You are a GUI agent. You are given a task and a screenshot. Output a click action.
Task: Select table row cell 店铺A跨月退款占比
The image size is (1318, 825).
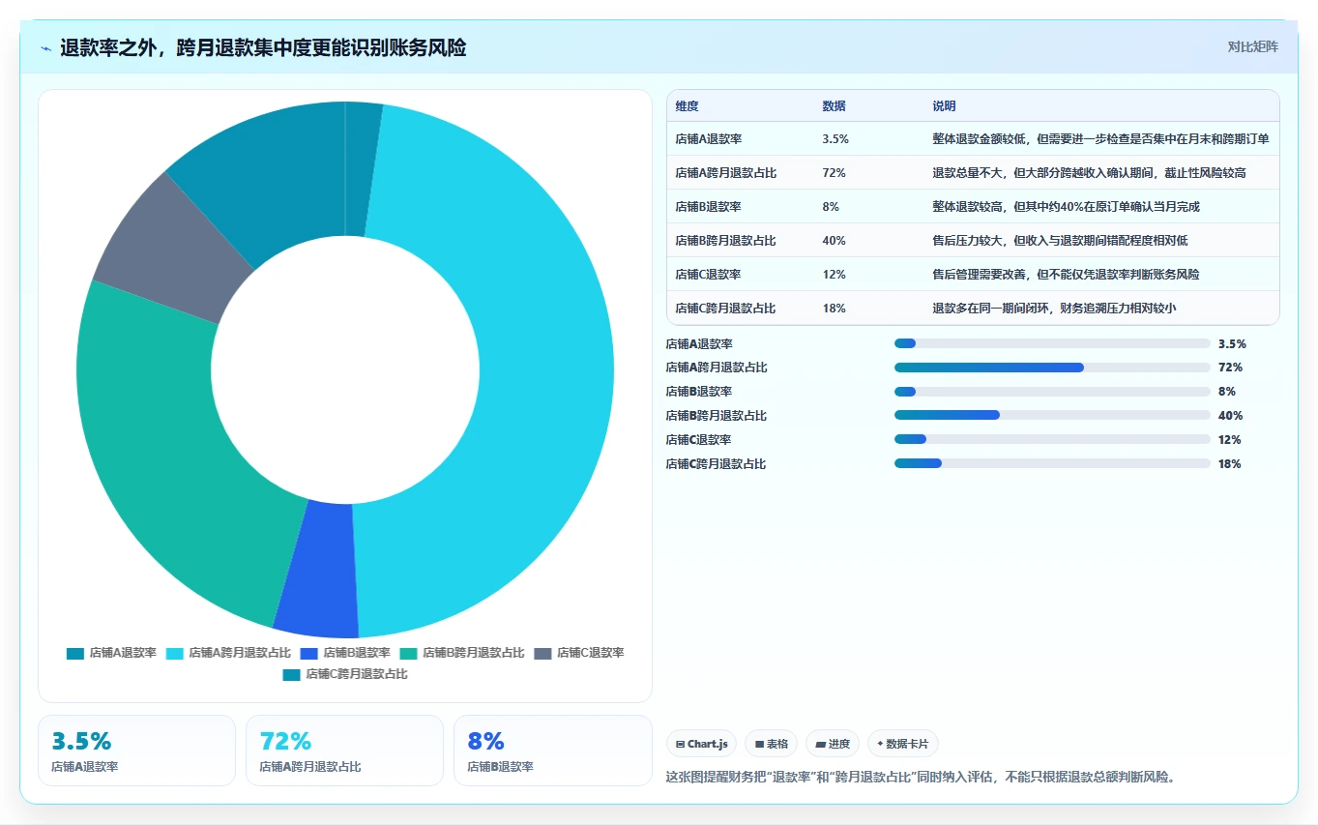725,173
